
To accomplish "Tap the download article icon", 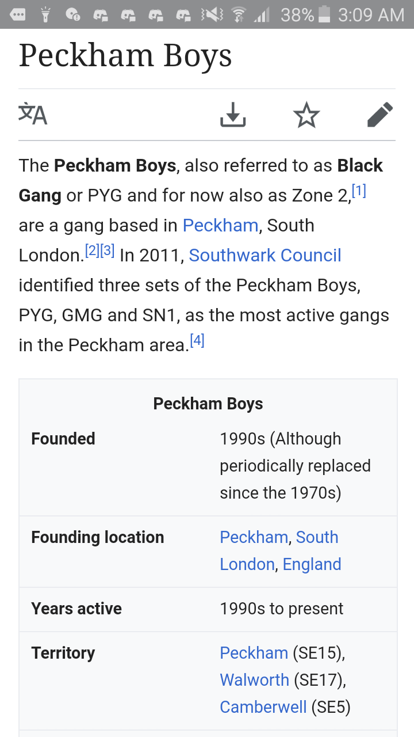I will tap(233, 115).
